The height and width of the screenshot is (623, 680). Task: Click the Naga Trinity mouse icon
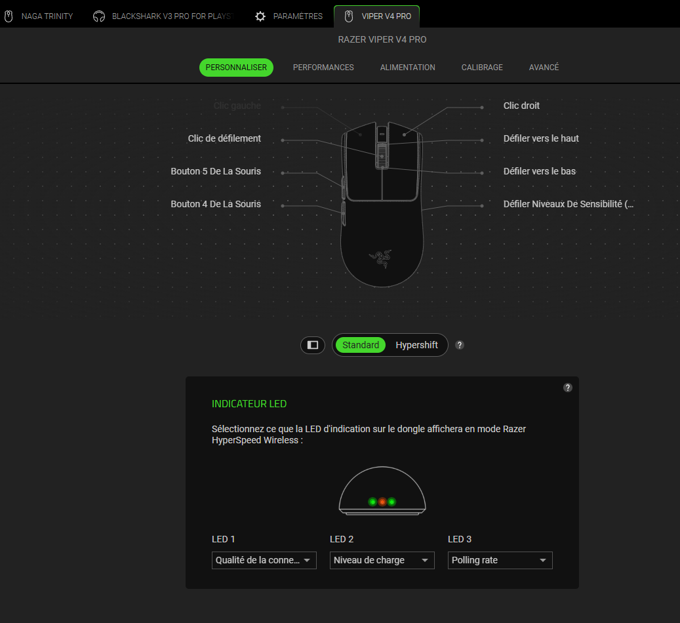click(9, 16)
